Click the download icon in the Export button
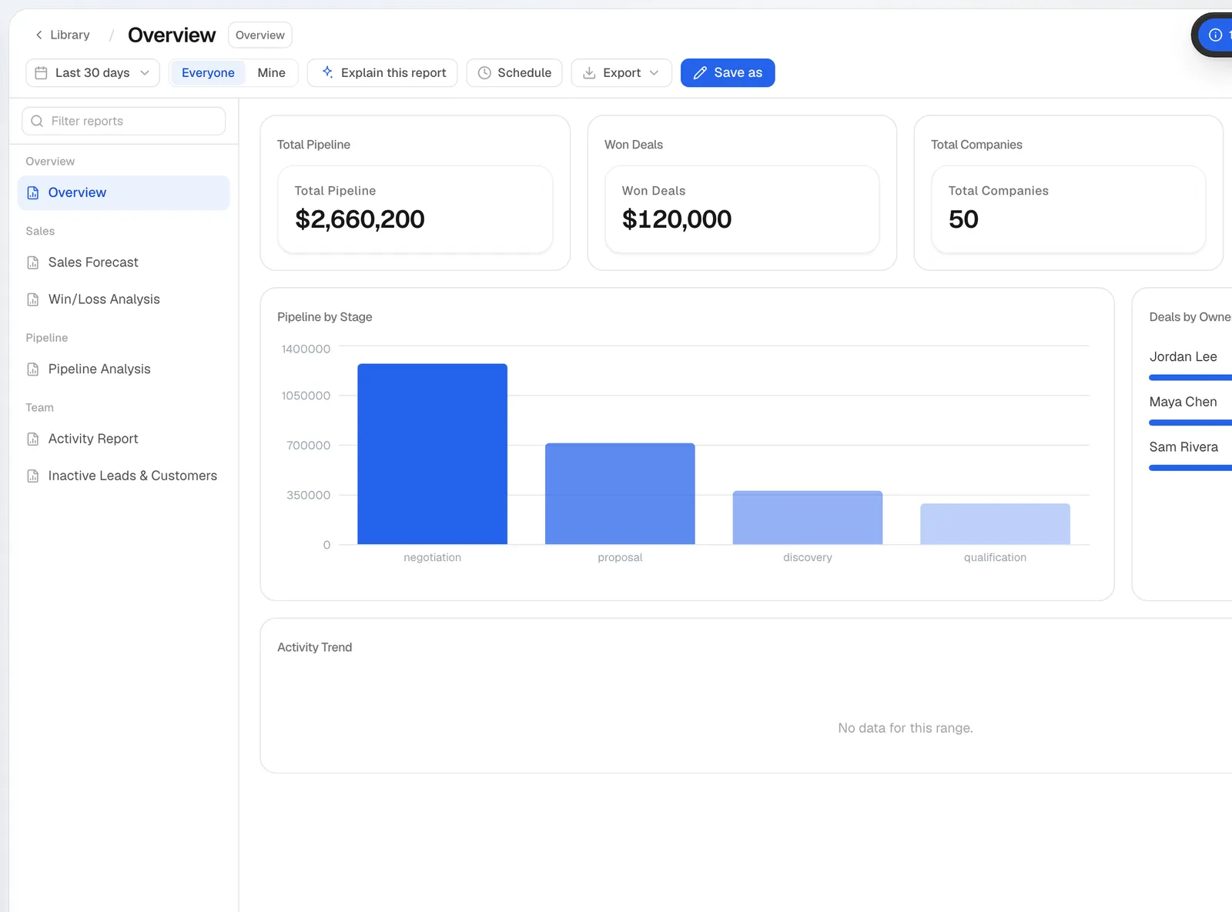The height and width of the screenshot is (912, 1232). click(589, 72)
